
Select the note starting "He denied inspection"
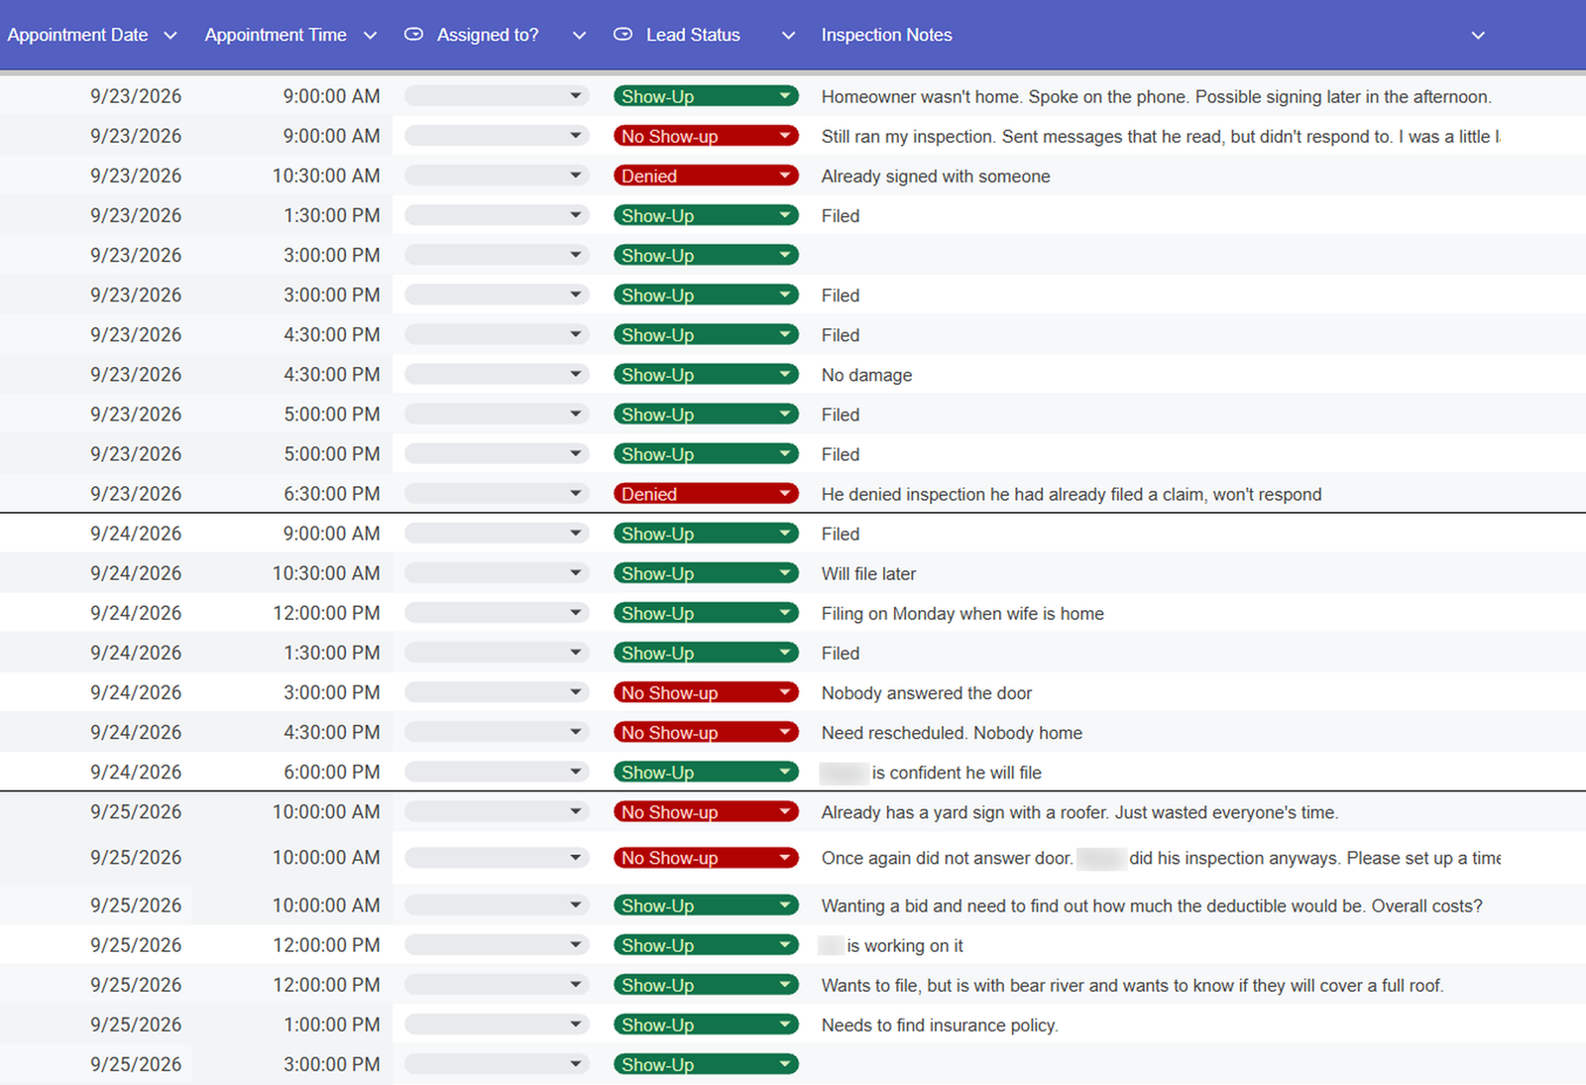1072,495
